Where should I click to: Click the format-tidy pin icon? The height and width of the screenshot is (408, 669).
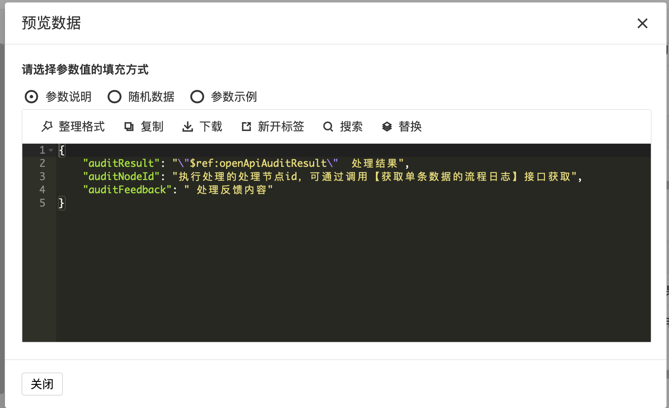click(x=47, y=126)
